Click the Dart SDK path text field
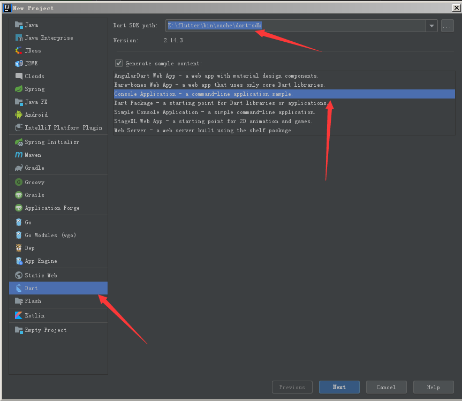The height and width of the screenshot is (401, 462). [x=296, y=26]
